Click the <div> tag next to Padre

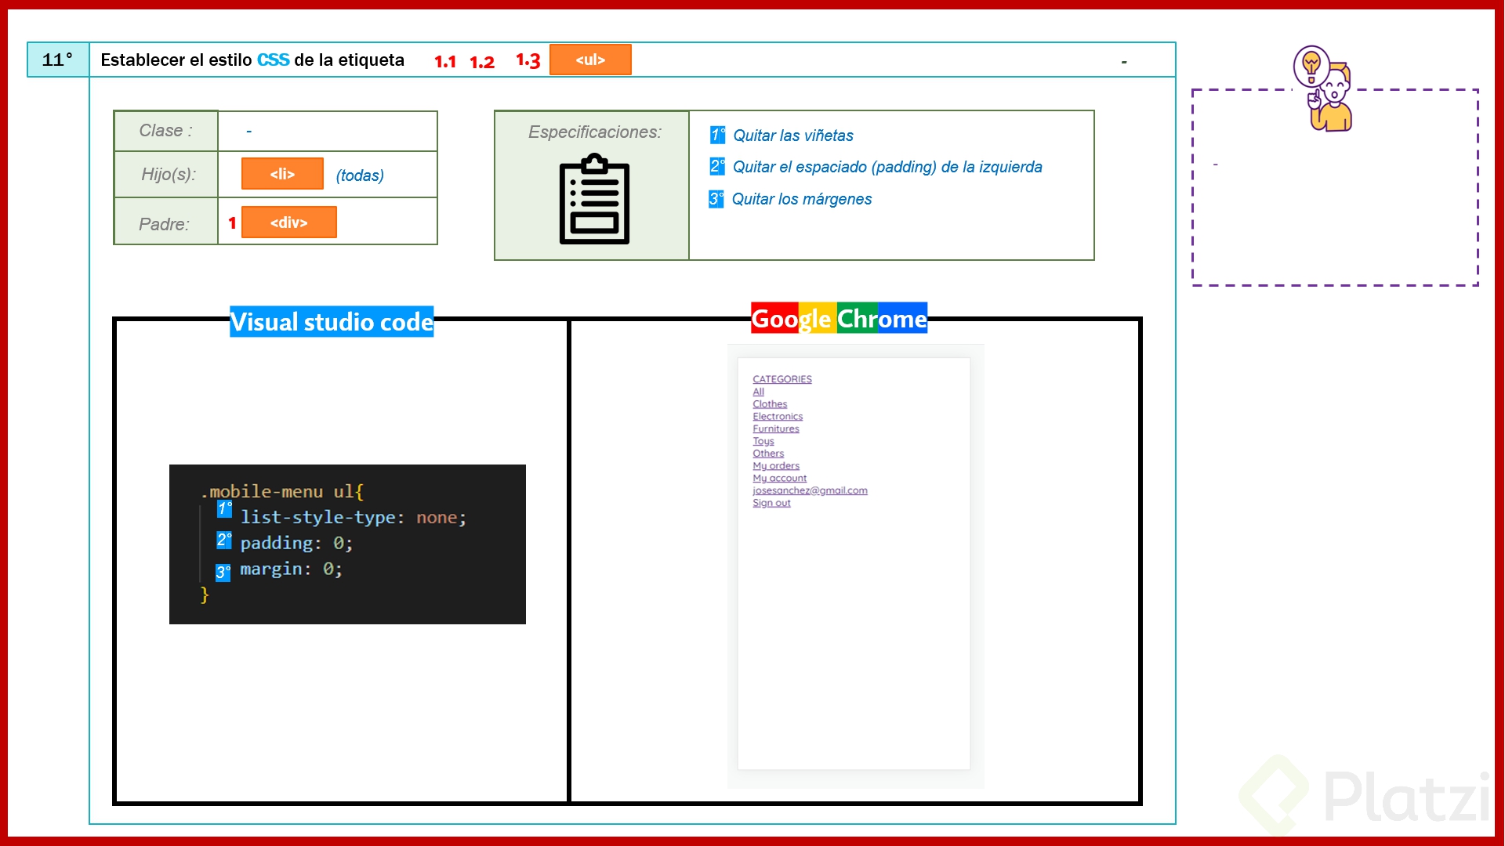289,222
